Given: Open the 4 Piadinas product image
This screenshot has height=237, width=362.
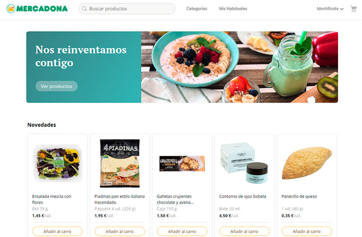Looking at the screenshot, I should click(119, 163).
